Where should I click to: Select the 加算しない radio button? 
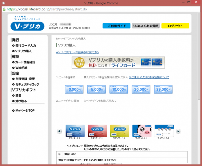[59, 154]
